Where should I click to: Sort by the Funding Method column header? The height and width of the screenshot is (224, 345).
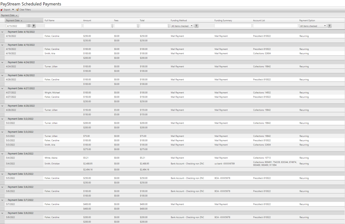coord(179,20)
